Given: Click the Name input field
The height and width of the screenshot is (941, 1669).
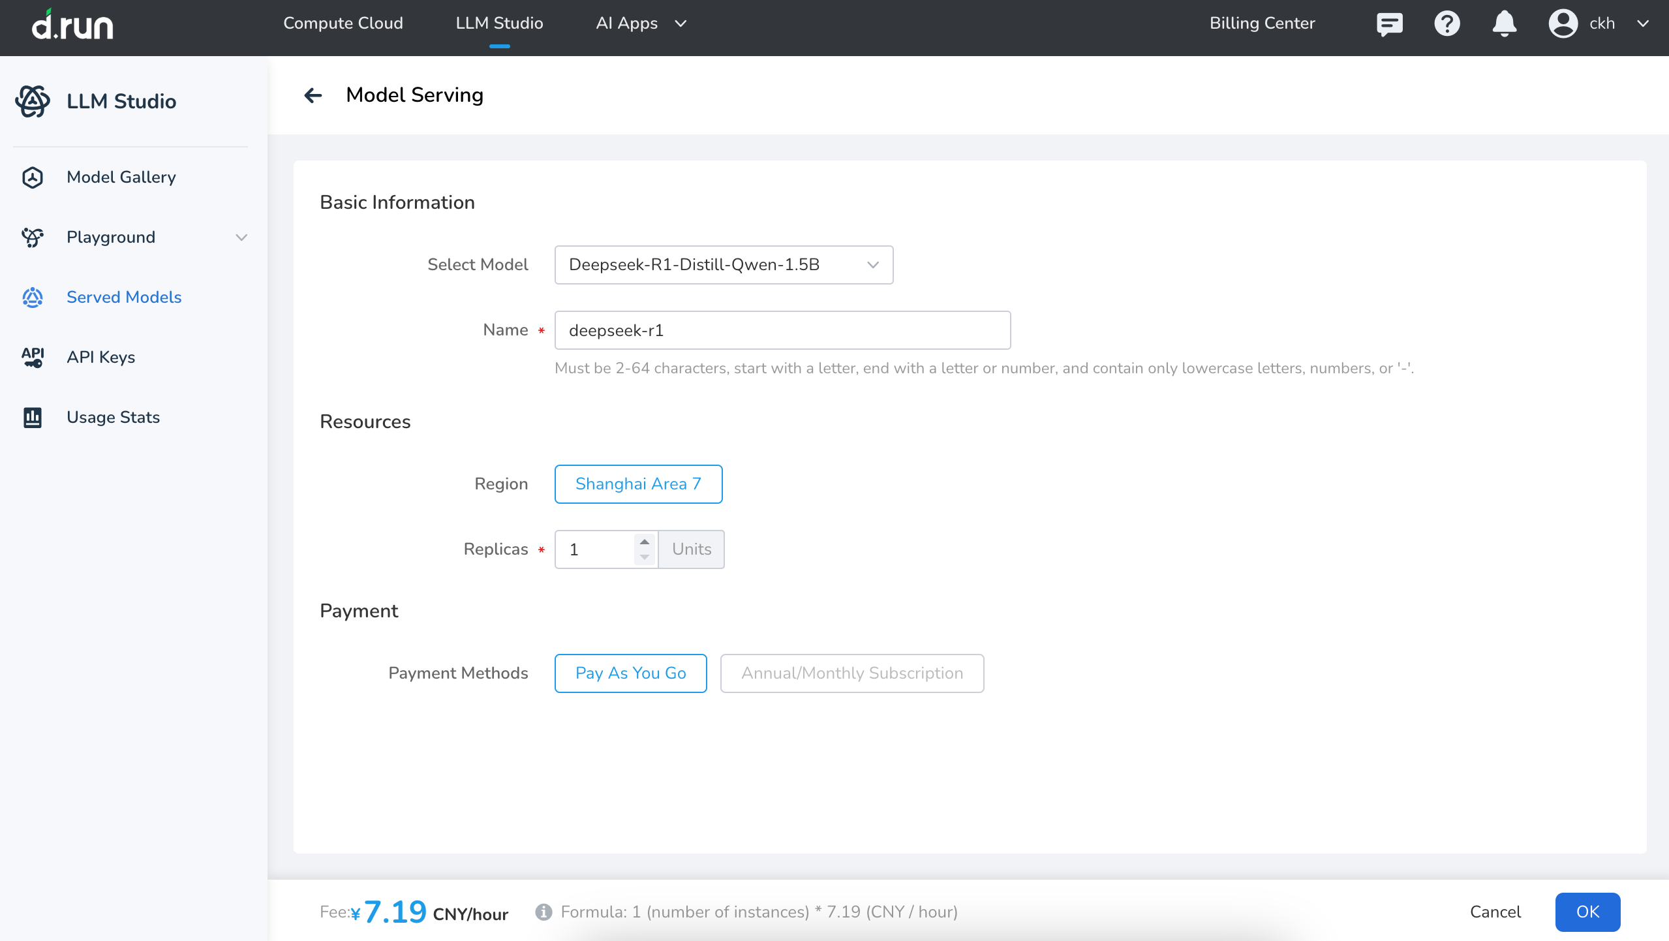Looking at the screenshot, I should (782, 330).
